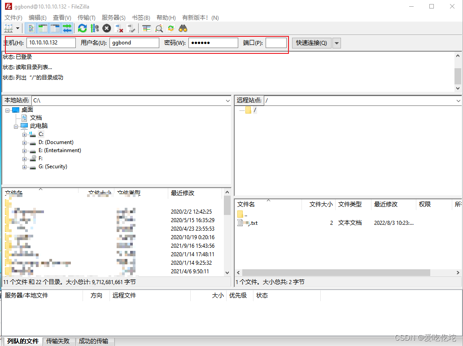Toggle the remote directory tree view
Image resolution: width=463 pixels, height=346 pixels.
click(x=55, y=28)
